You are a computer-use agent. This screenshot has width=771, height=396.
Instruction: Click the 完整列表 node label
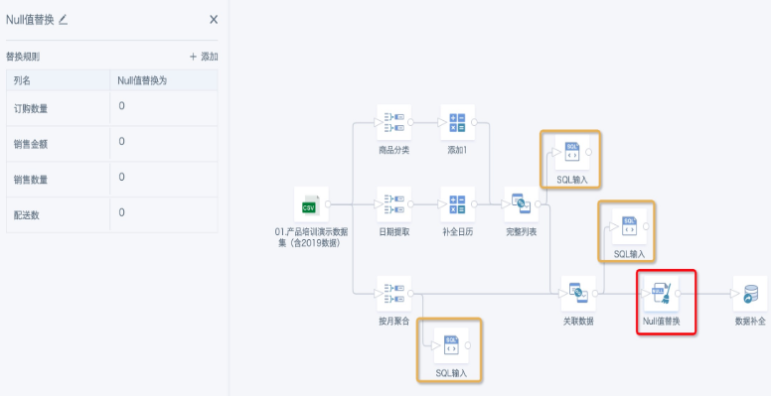[522, 232]
